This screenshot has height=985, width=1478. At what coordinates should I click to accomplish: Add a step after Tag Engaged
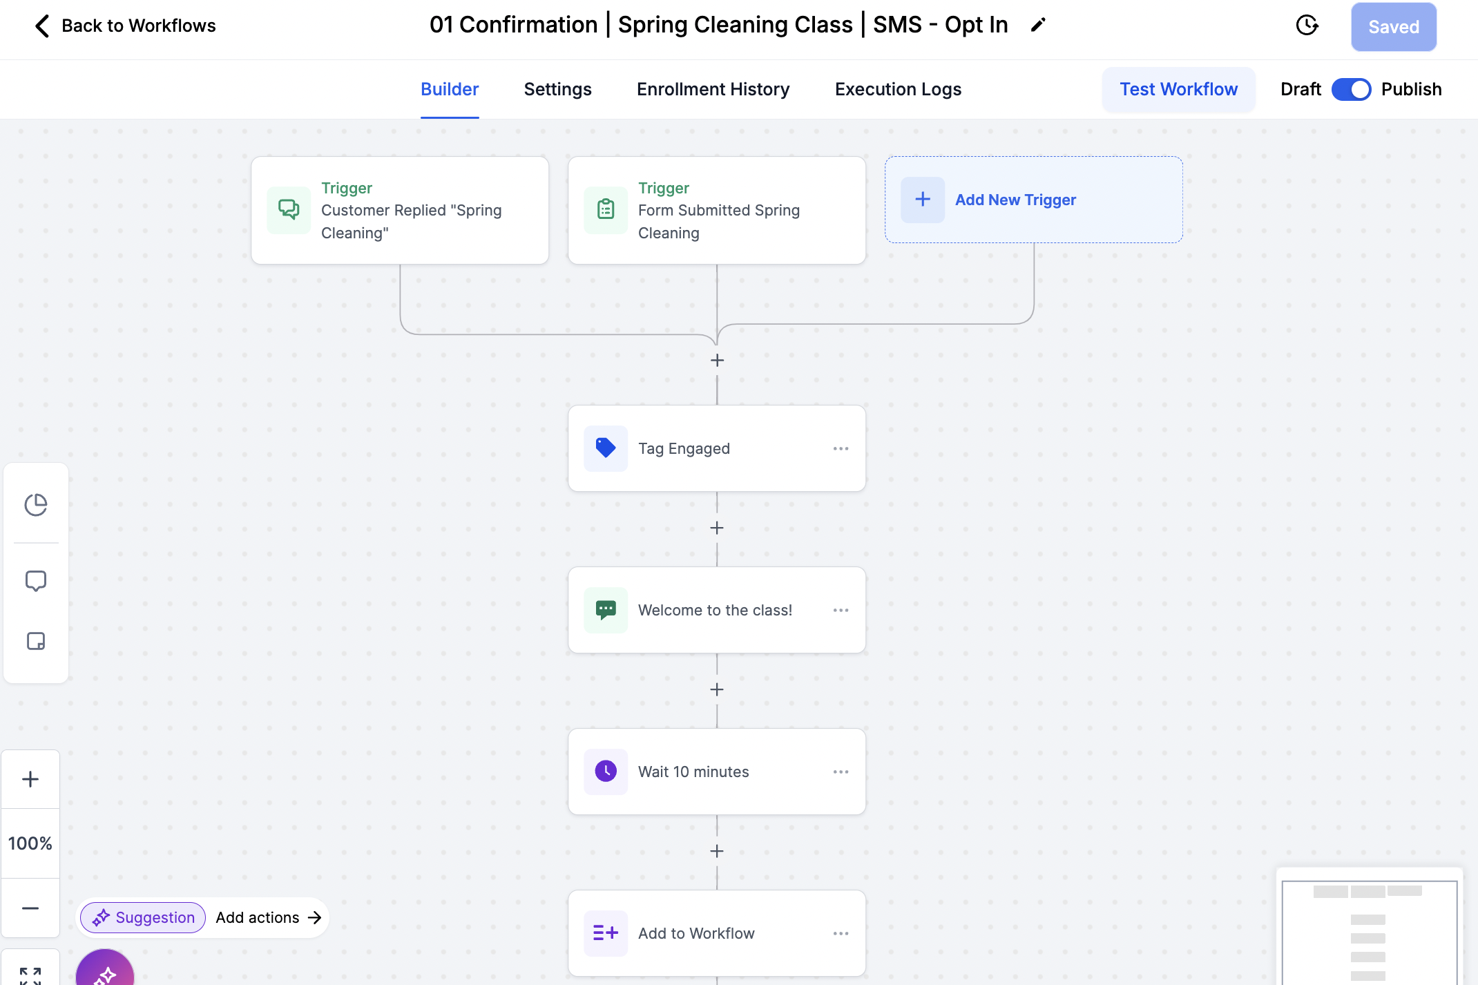tap(717, 528)
